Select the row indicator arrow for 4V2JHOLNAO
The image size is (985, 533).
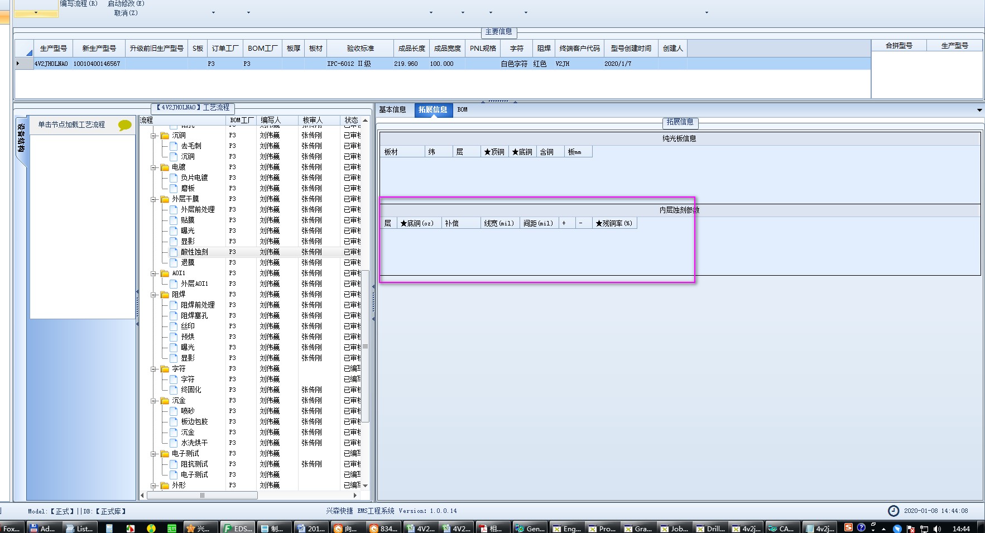(x=18, y=64)
